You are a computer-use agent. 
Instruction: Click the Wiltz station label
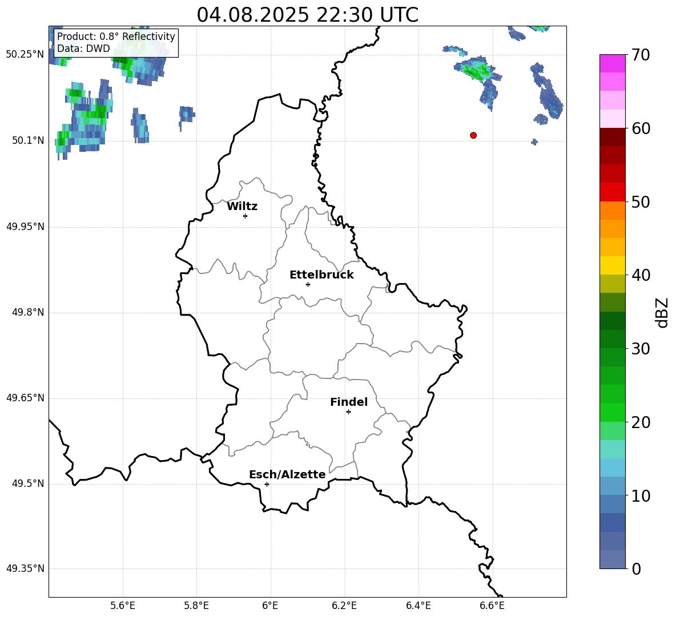pyautogui.click(x=242, y=207)
